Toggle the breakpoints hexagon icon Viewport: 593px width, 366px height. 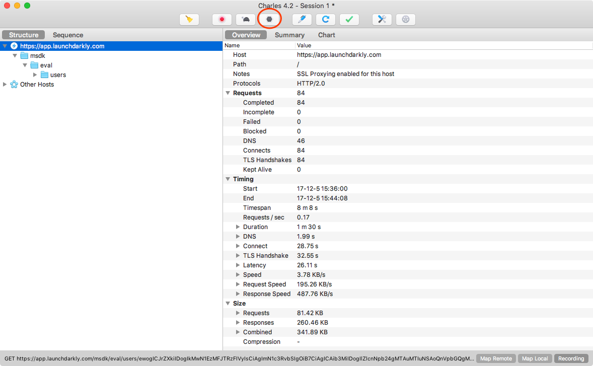(x=269, y=19)
